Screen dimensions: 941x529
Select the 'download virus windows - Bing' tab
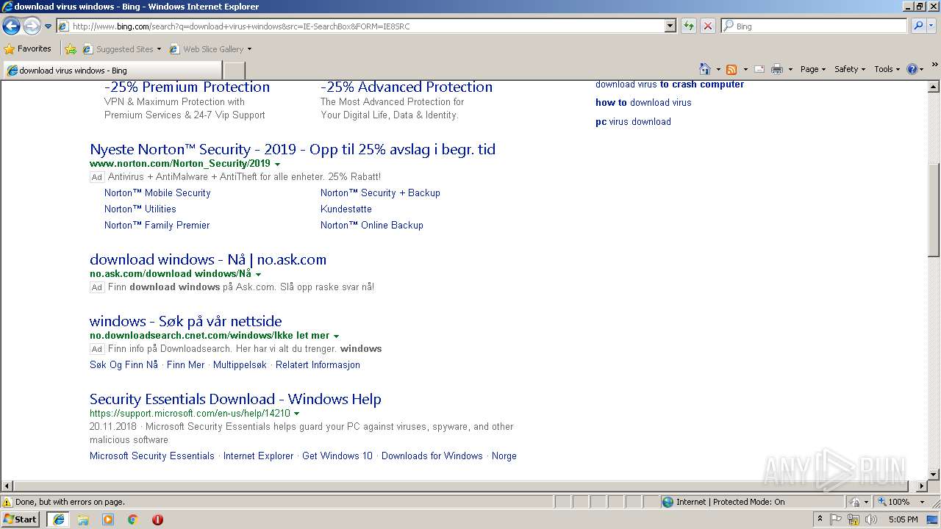click(112, 71)
